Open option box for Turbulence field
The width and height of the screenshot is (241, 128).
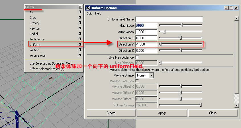[80, 39]
